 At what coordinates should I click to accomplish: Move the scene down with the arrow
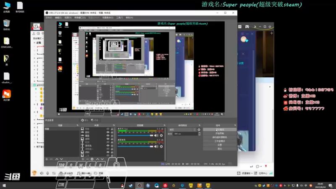tap(61, 159)
